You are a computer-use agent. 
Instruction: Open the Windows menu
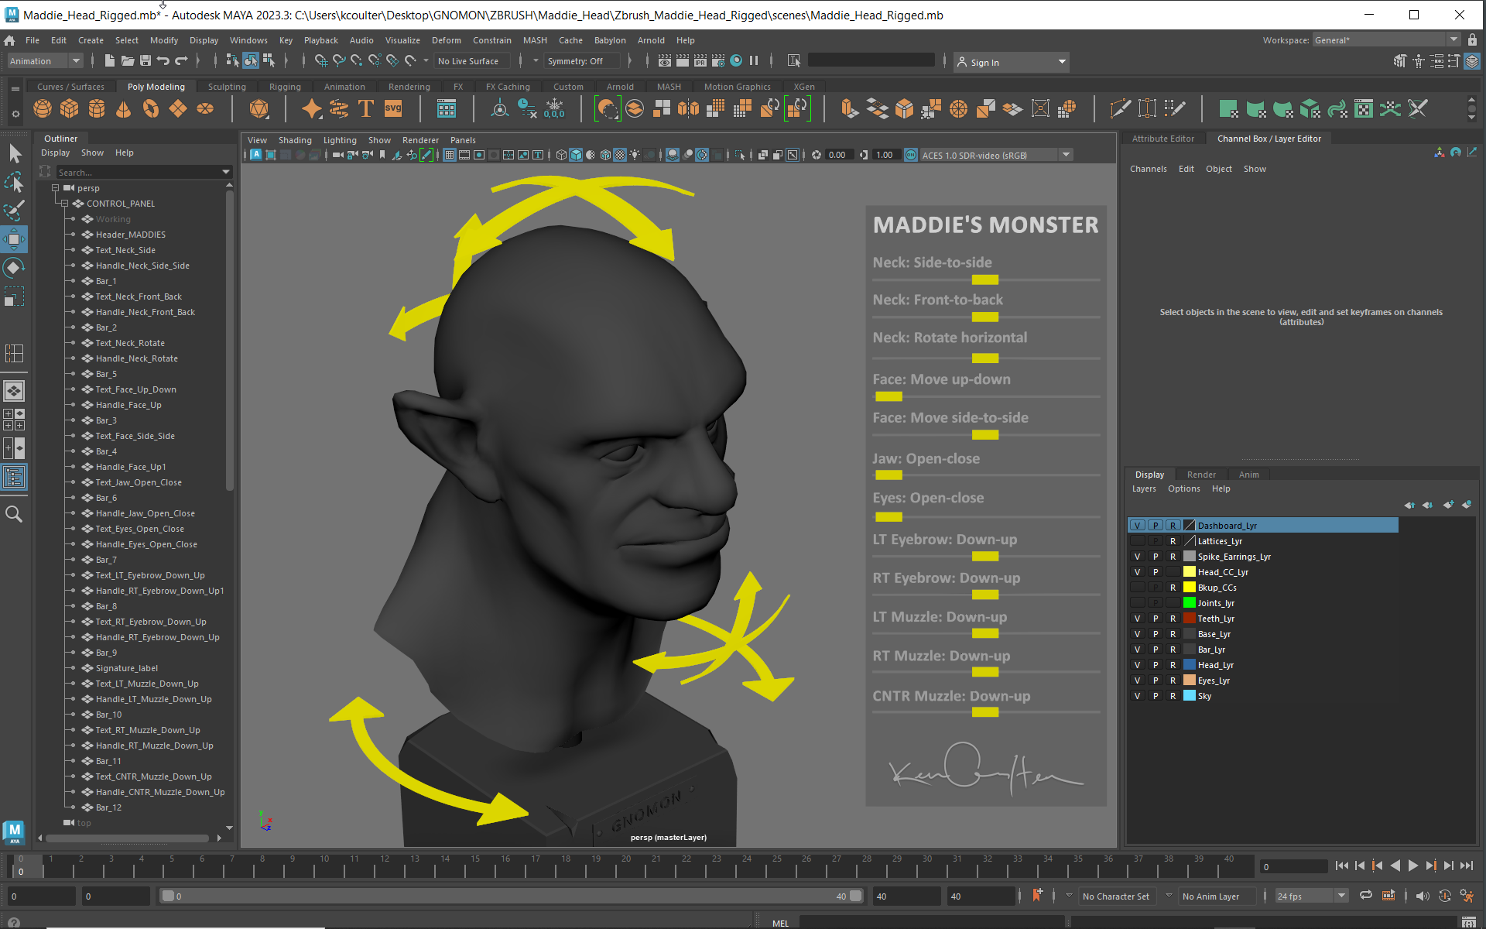tap(248, 40)
